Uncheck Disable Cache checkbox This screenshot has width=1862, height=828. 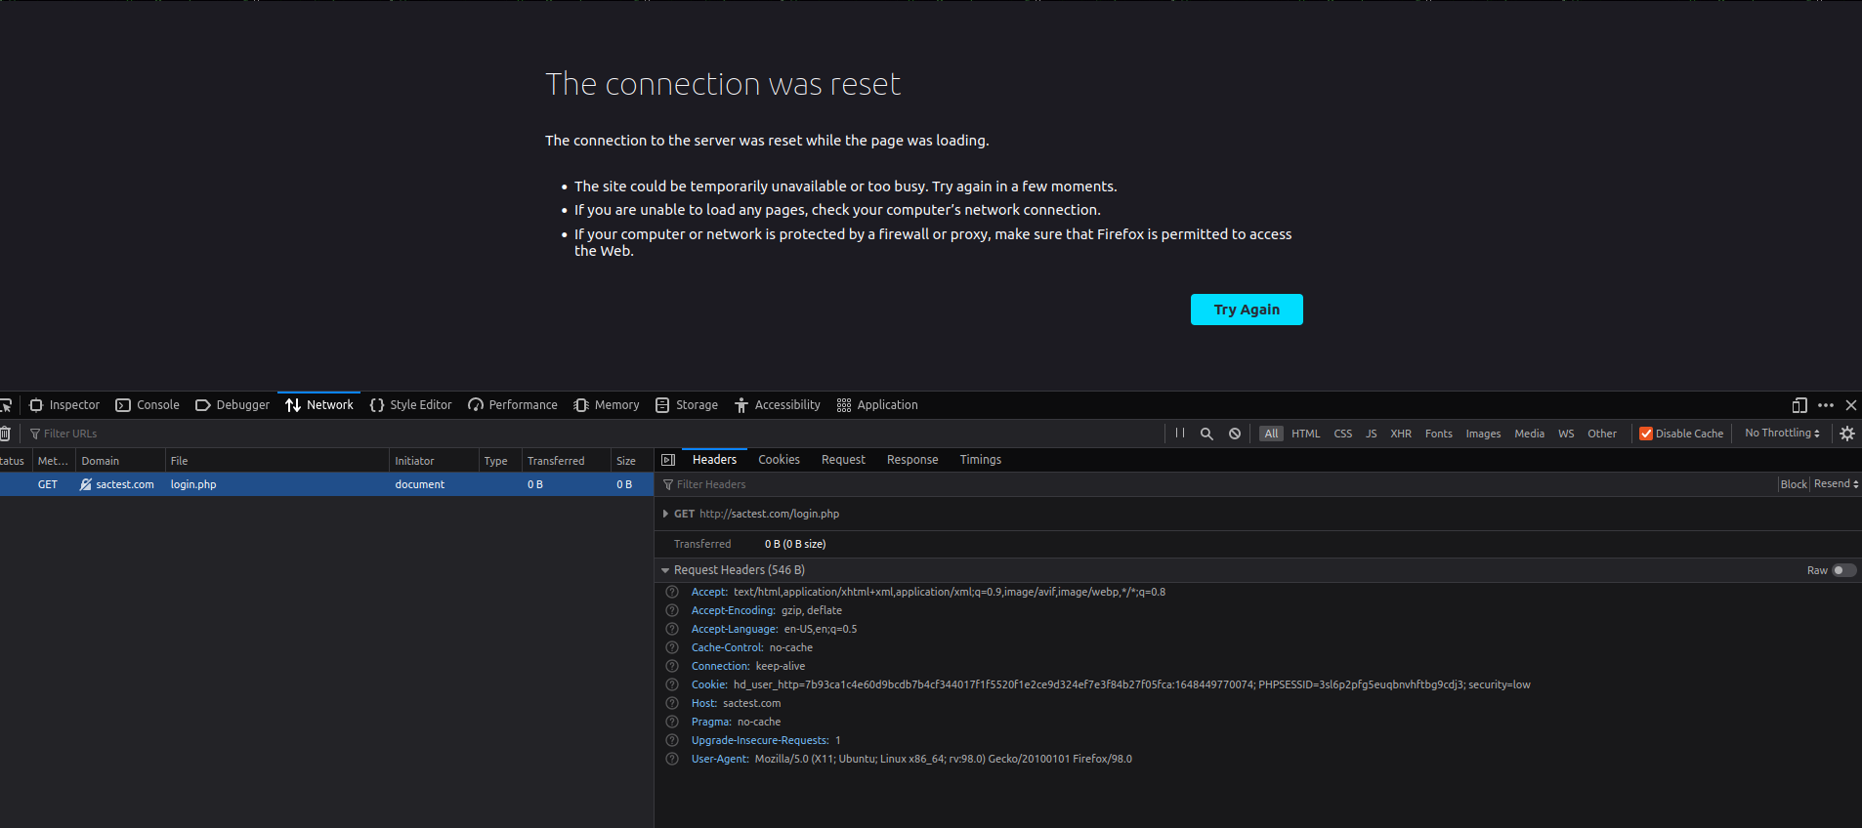[x=1646, y=434]
